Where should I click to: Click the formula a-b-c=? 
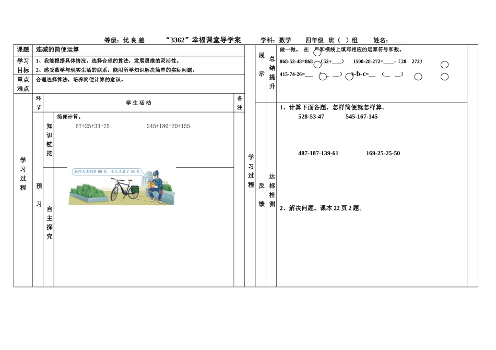point(360,74)
